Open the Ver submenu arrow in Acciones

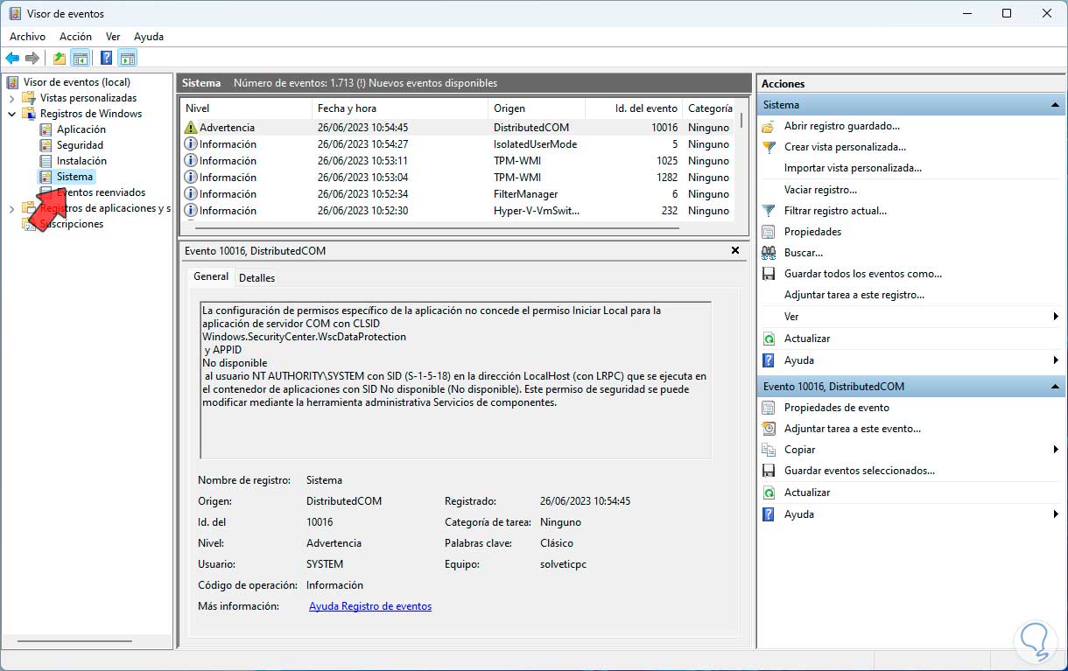1056,317
